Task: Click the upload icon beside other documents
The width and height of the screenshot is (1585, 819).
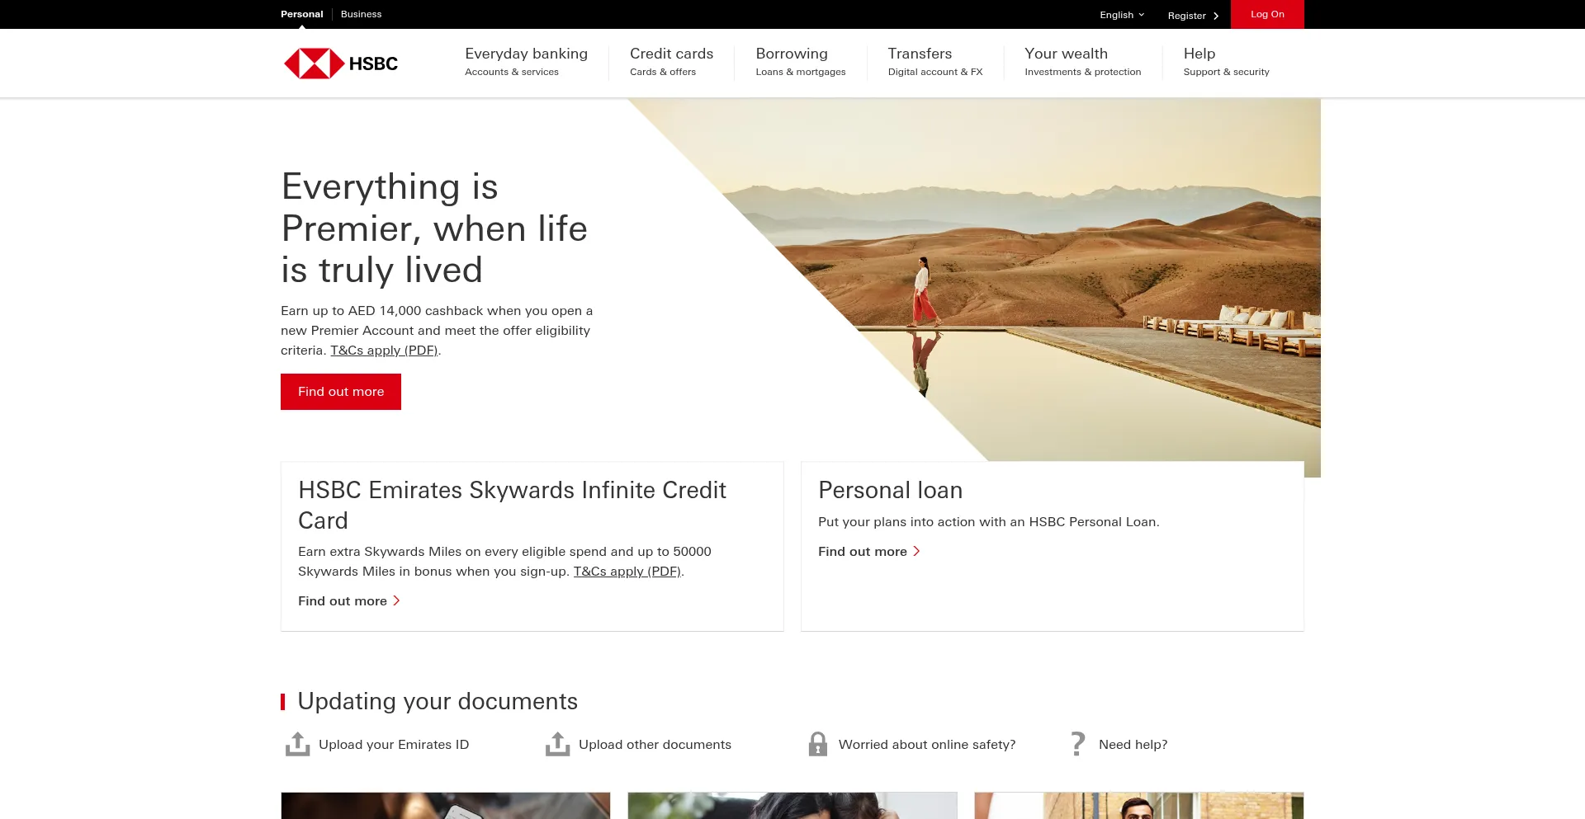Action: coord(557,744)
